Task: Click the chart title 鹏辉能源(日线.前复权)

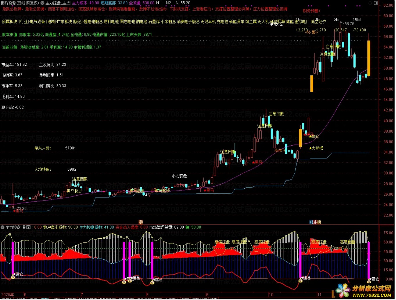Action: (20, 3)
